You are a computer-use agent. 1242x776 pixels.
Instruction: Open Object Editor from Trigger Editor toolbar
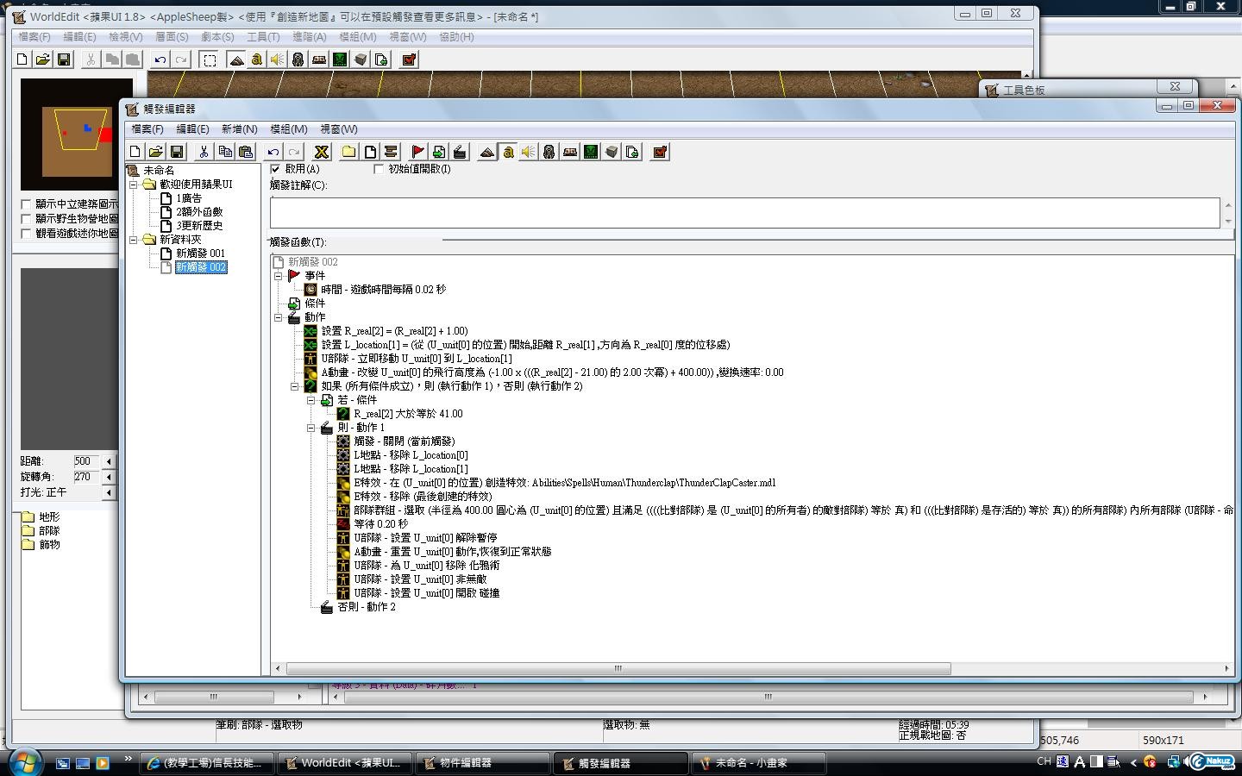pyautogui.click(x=549, y=152)
